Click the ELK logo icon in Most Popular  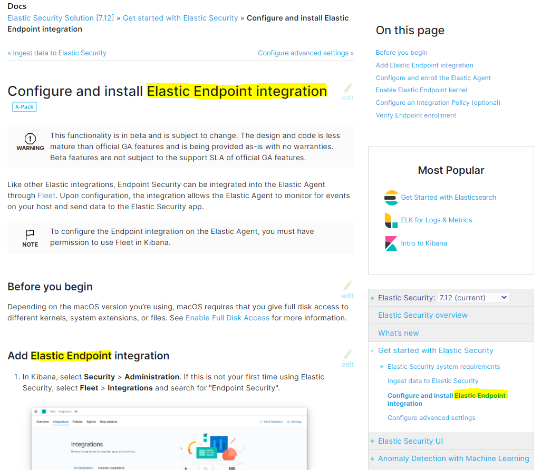[391, 220]
